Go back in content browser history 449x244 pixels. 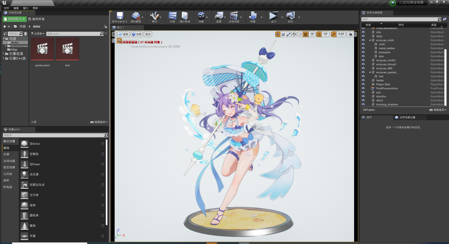coord(4,26)
